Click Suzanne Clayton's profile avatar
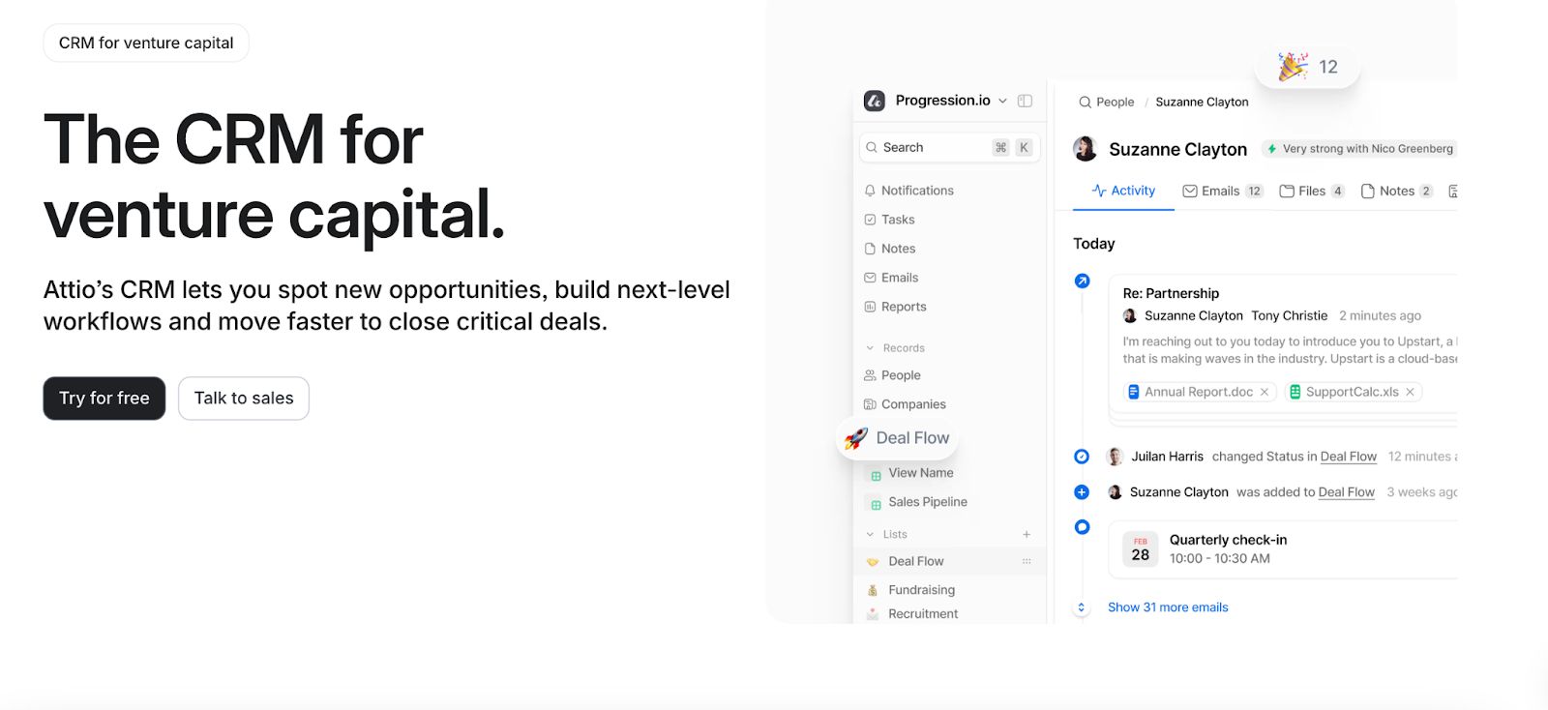This screenshot has height=710, width=1548. (1086, 149)
